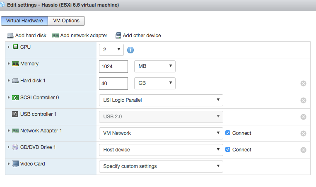Viewport: 316px width, 187px height.
Task: Remove Hard disk 1 with its X icon
Action: click(x=303, y=84)
